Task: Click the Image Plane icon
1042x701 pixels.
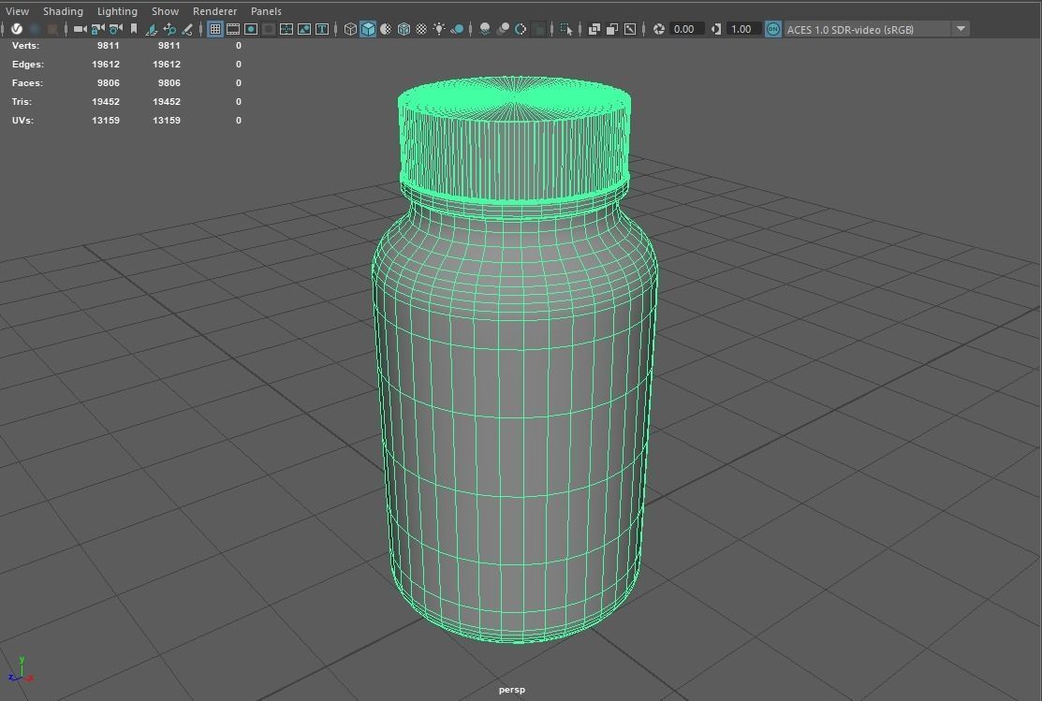Action: pos(152,29)
